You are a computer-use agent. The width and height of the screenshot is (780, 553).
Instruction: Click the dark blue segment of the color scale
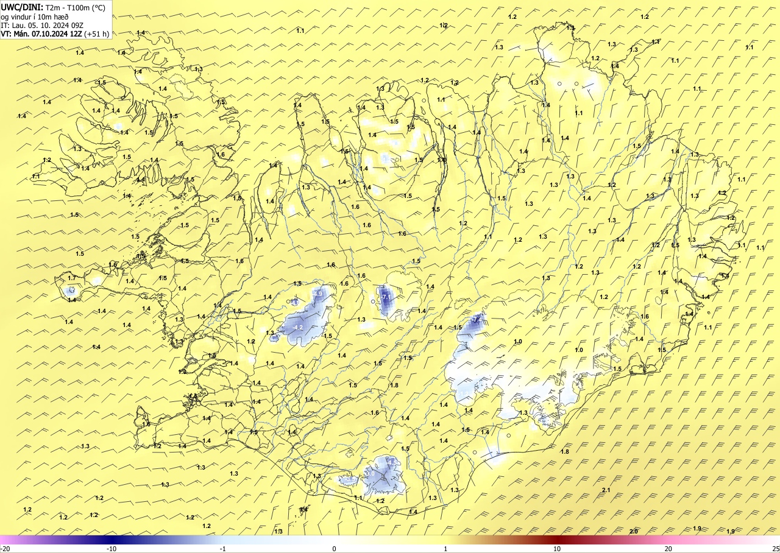coord(113,540)
